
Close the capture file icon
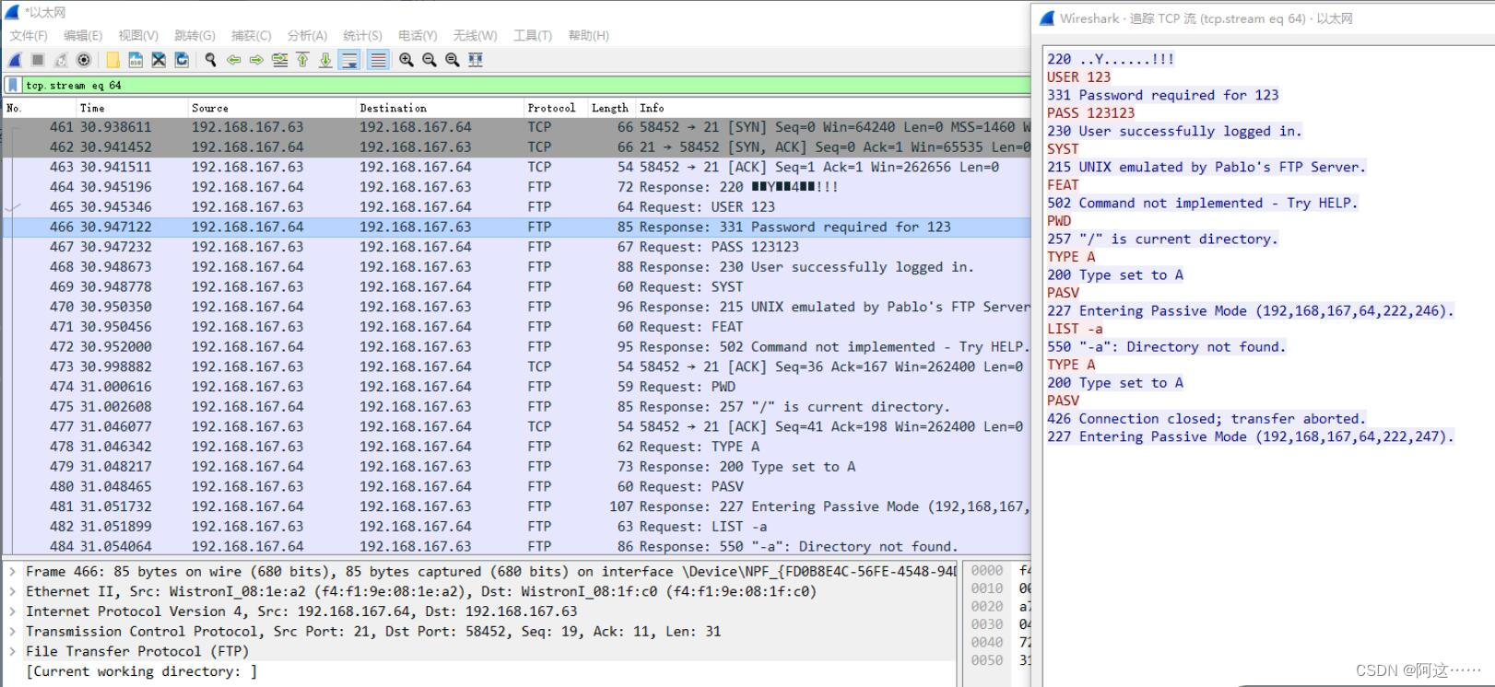159,60
